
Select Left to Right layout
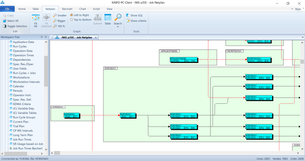(80, 15)
